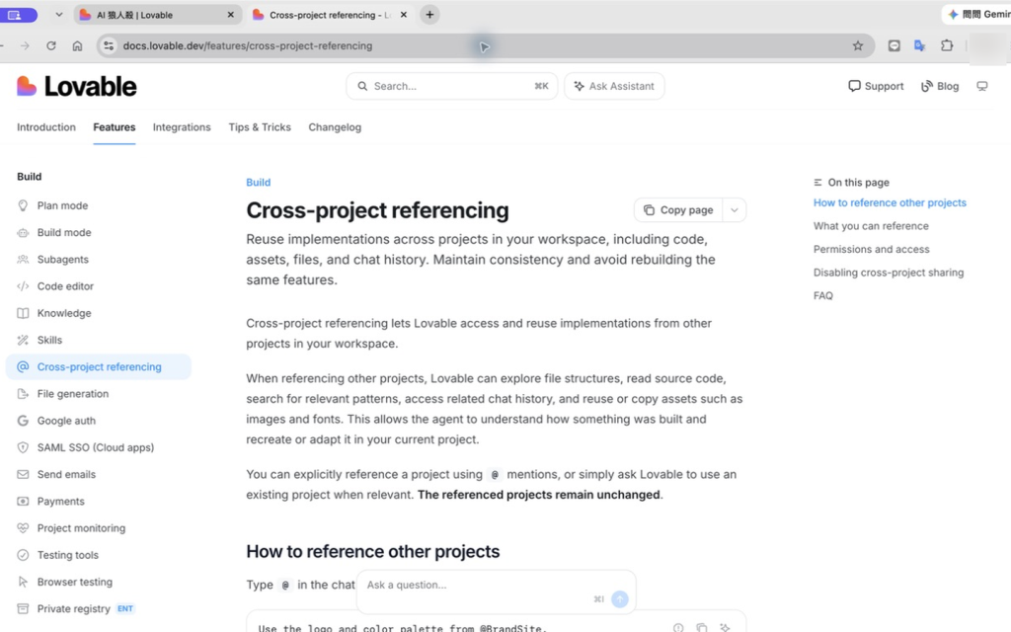Go forward in browser history
The width and height of the screenshot is (1011, 632).
click(x=25, y=45)
